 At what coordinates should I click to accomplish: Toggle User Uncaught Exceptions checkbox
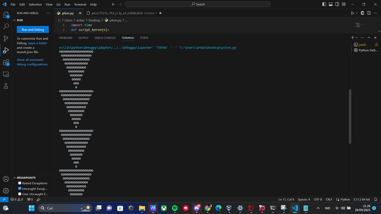click(x=20, y=194)
